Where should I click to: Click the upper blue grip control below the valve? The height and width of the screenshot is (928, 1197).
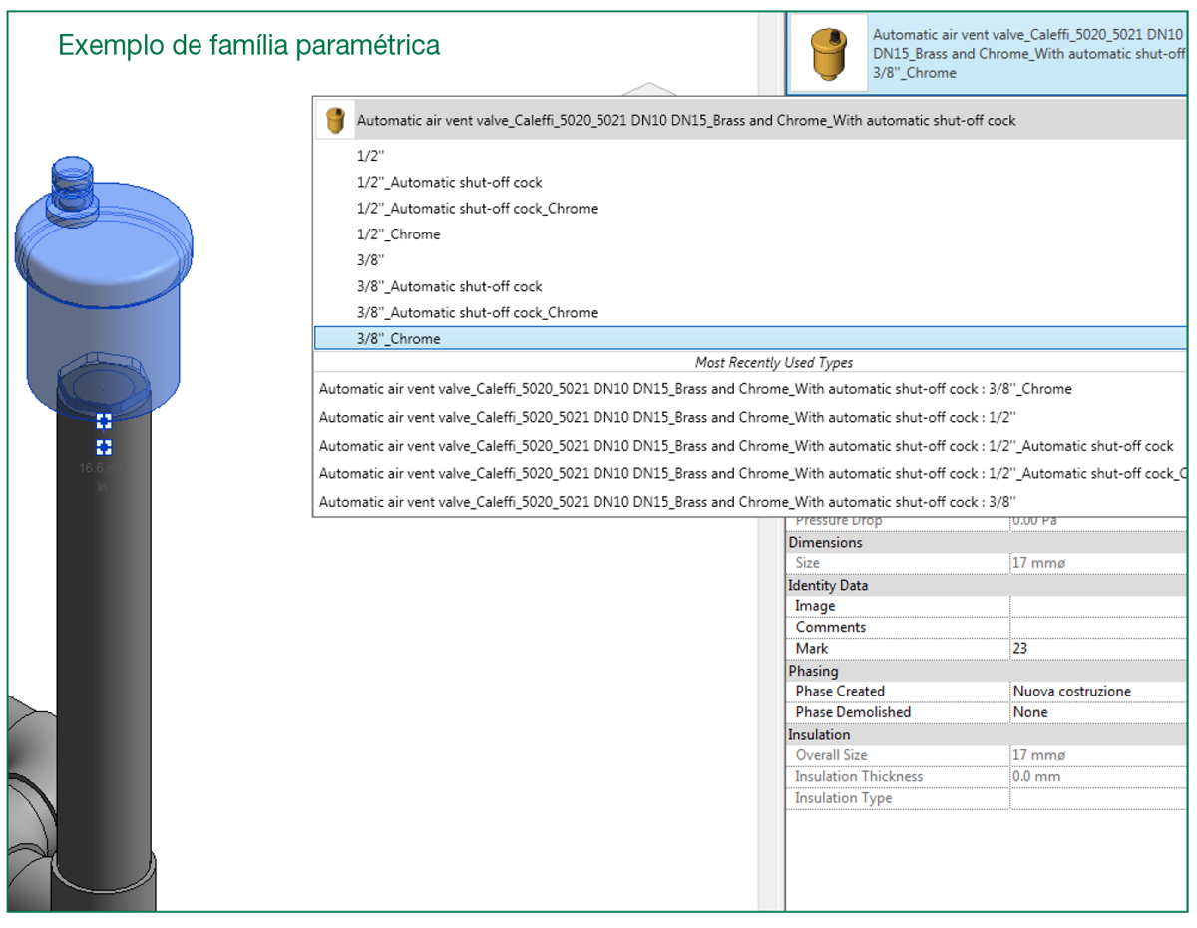(103, 422)
